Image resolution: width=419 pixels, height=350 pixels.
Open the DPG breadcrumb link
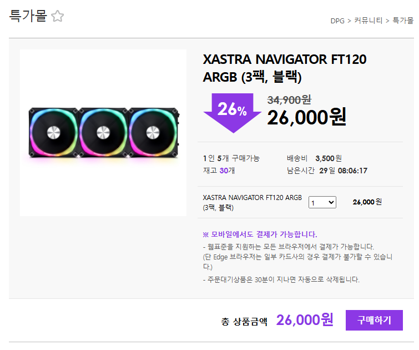tap(337, 21)
